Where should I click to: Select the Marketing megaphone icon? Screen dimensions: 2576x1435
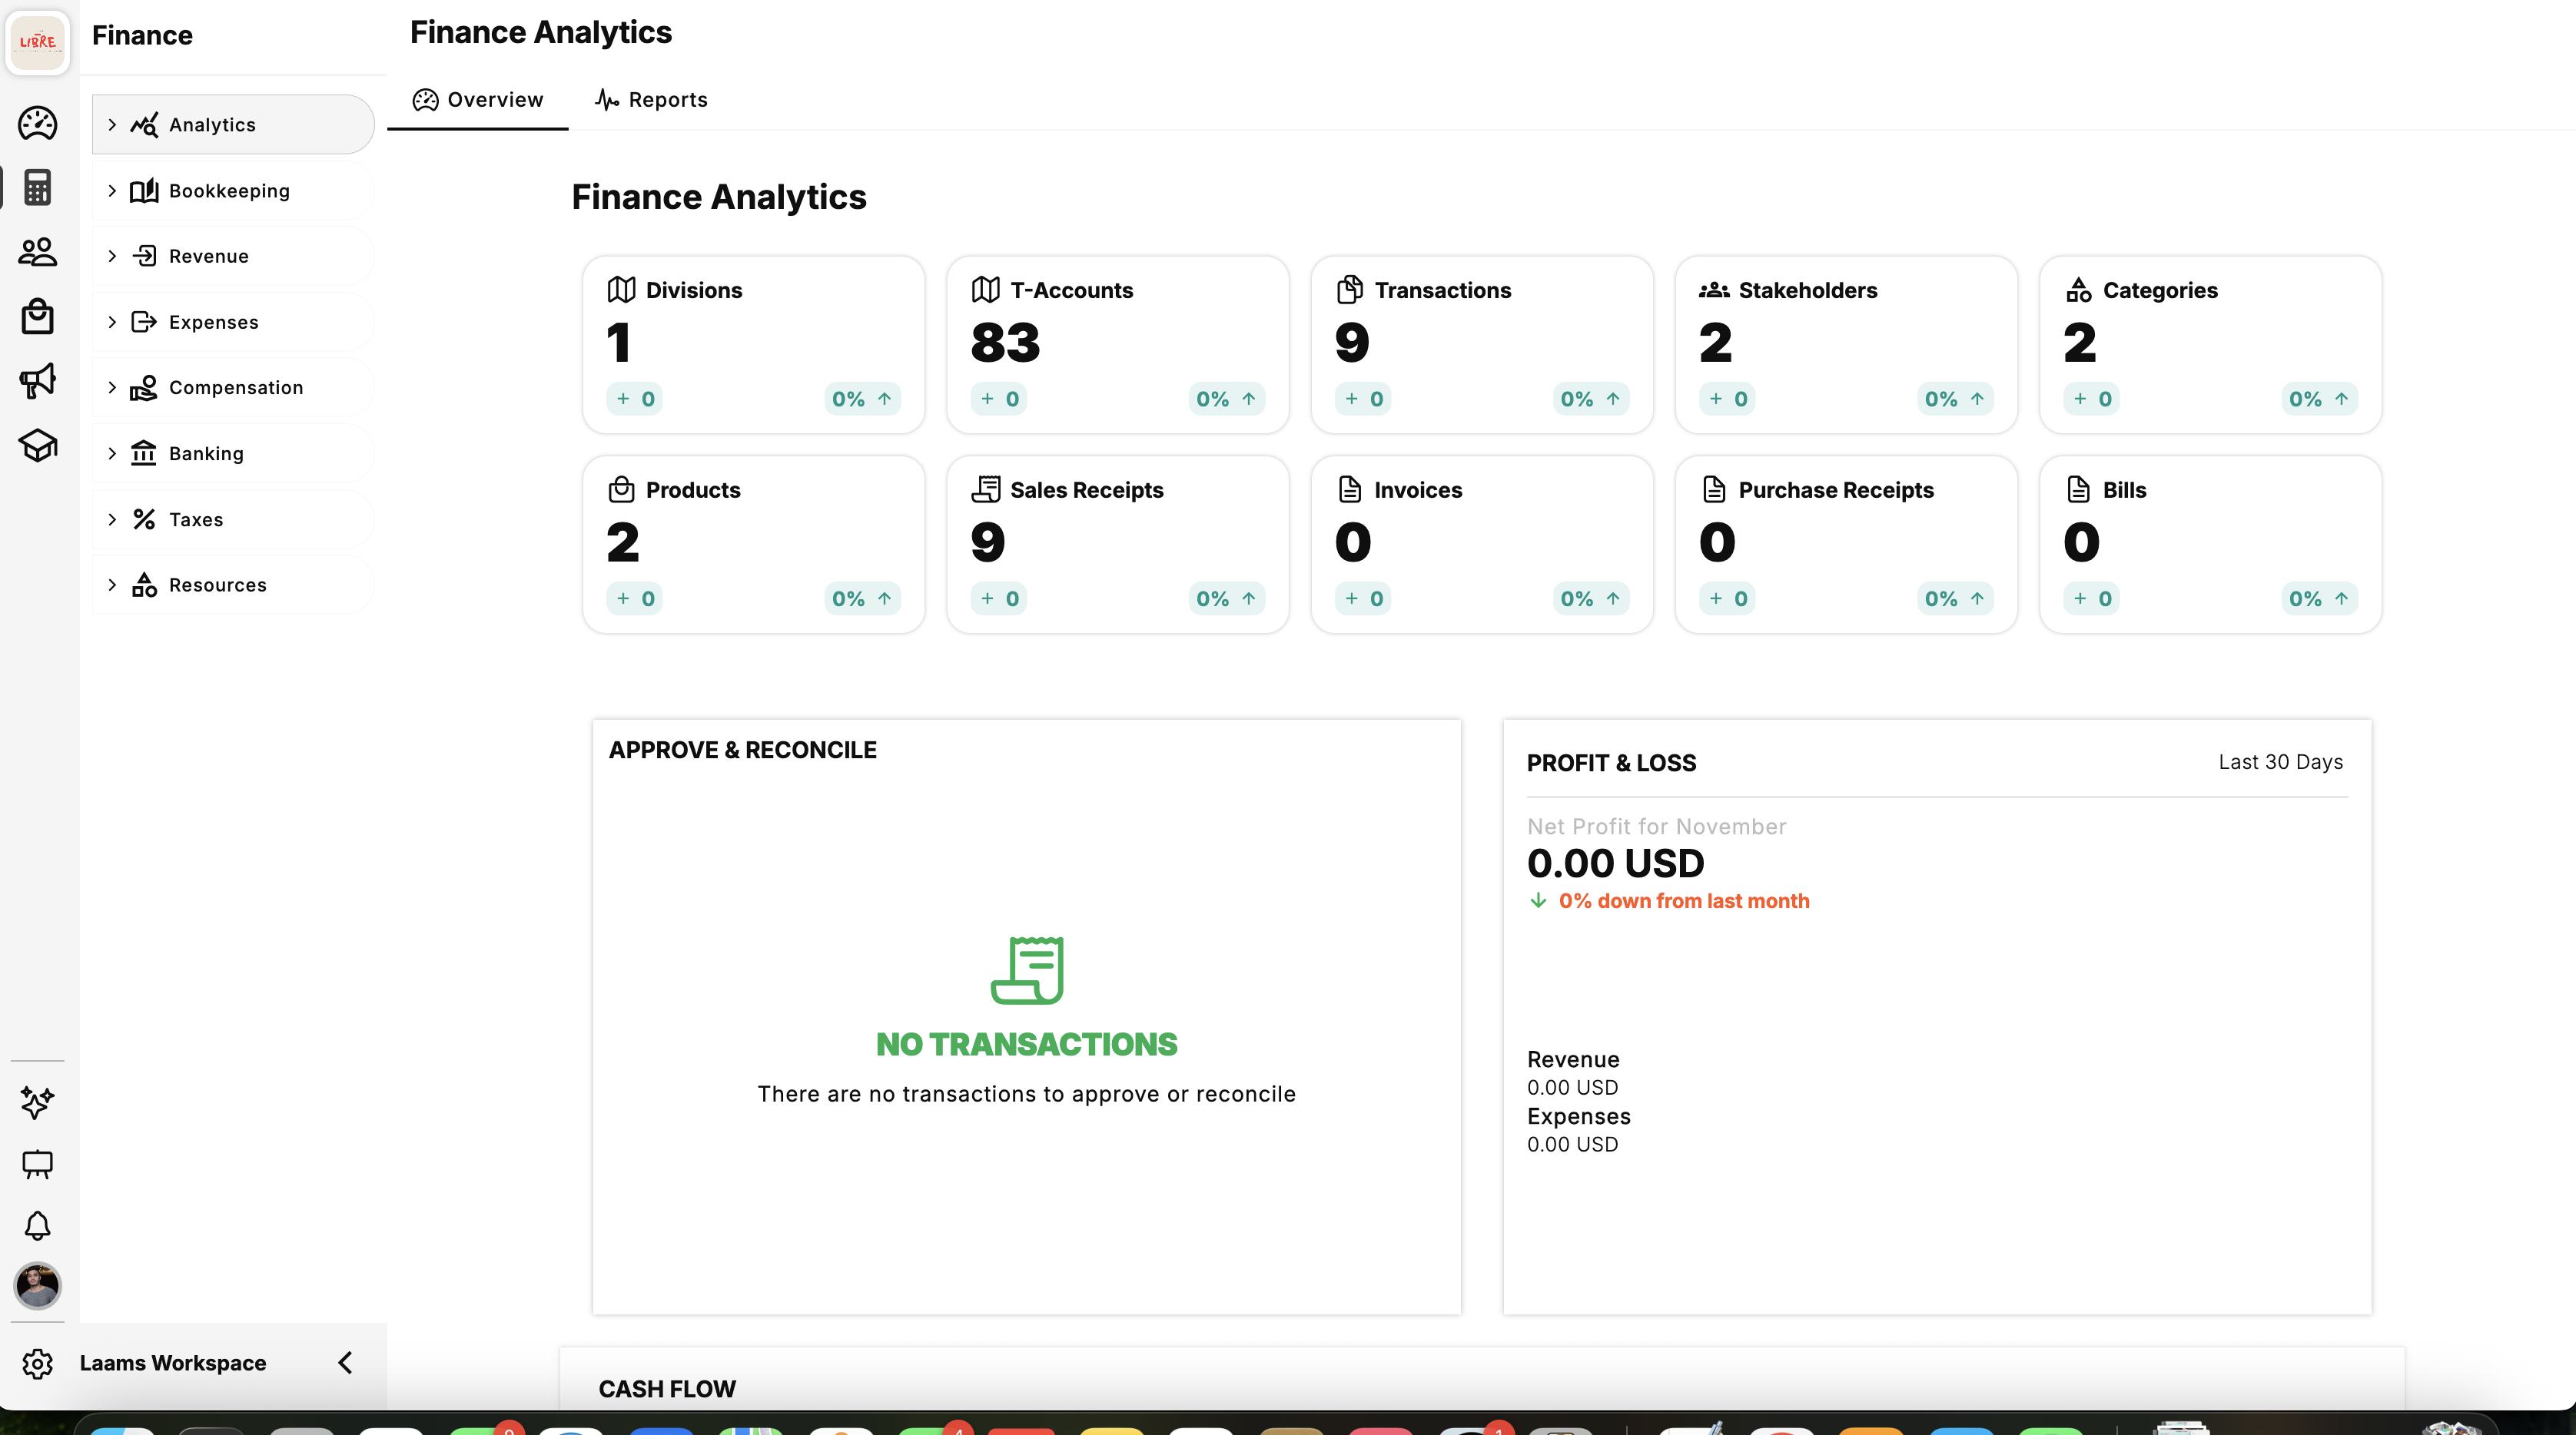pyautogui.click(x=37, y=379)
